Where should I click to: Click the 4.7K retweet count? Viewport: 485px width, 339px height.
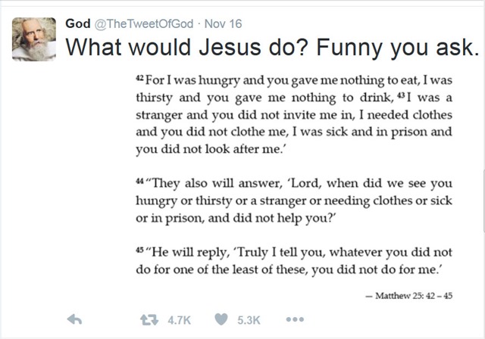tap(180, 320)
